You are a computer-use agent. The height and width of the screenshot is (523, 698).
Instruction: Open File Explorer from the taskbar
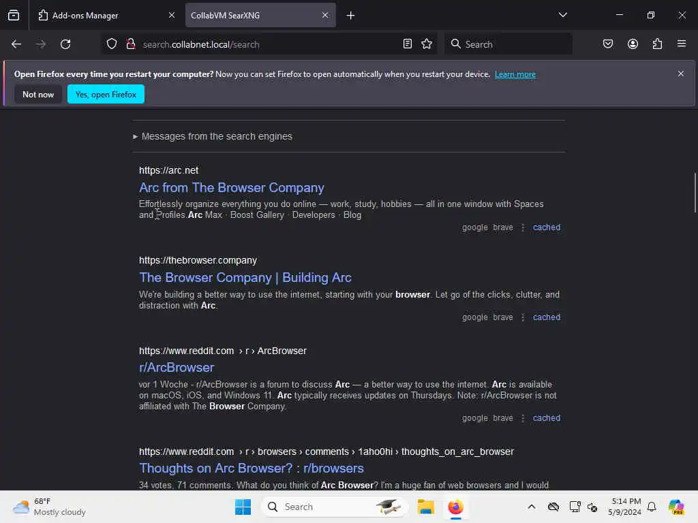point(425,507)
